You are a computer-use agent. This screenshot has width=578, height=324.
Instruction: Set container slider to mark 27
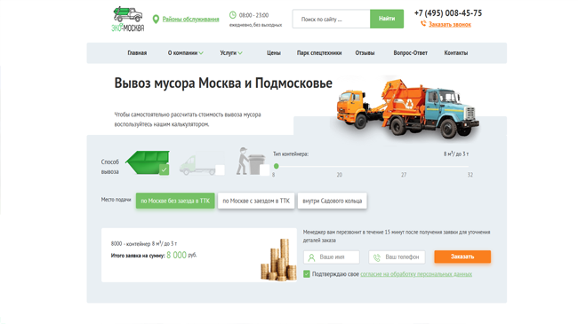(404, 175)
